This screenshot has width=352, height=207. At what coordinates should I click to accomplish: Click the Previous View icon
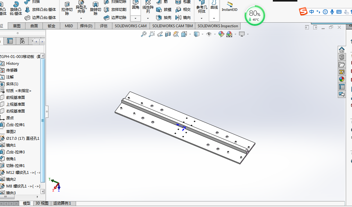[160, 34]
